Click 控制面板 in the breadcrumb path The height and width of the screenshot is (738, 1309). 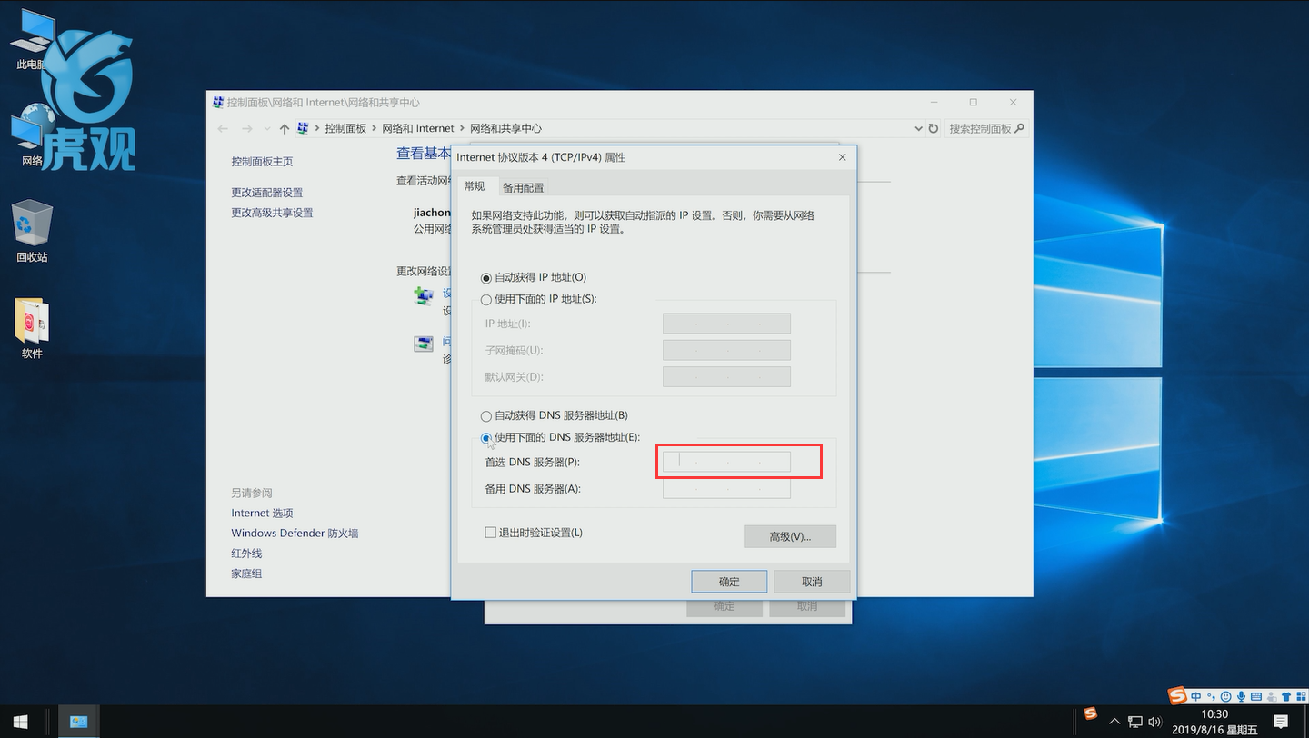(x=345, y=128)
